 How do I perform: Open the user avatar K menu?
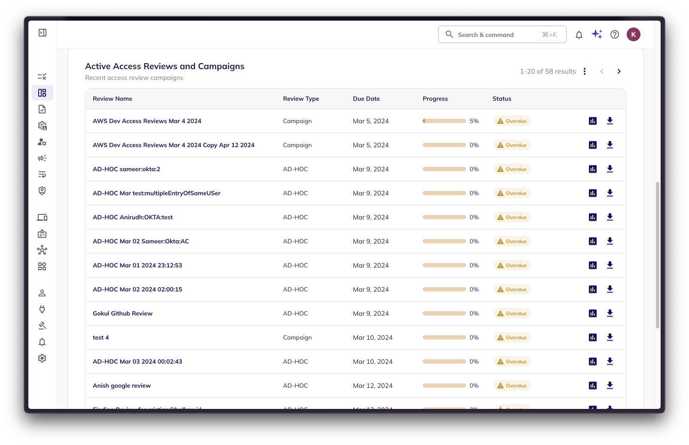click(x=633, y=35)
